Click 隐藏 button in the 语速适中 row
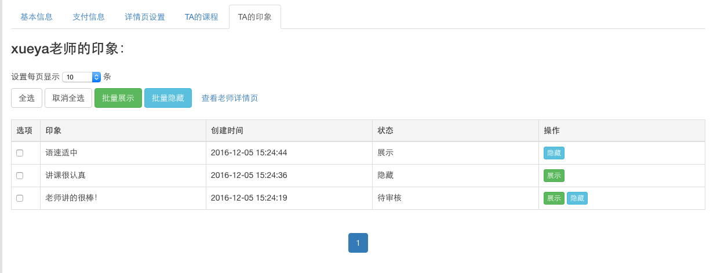This screenshot has height=273, width=710. click(554, 153)
